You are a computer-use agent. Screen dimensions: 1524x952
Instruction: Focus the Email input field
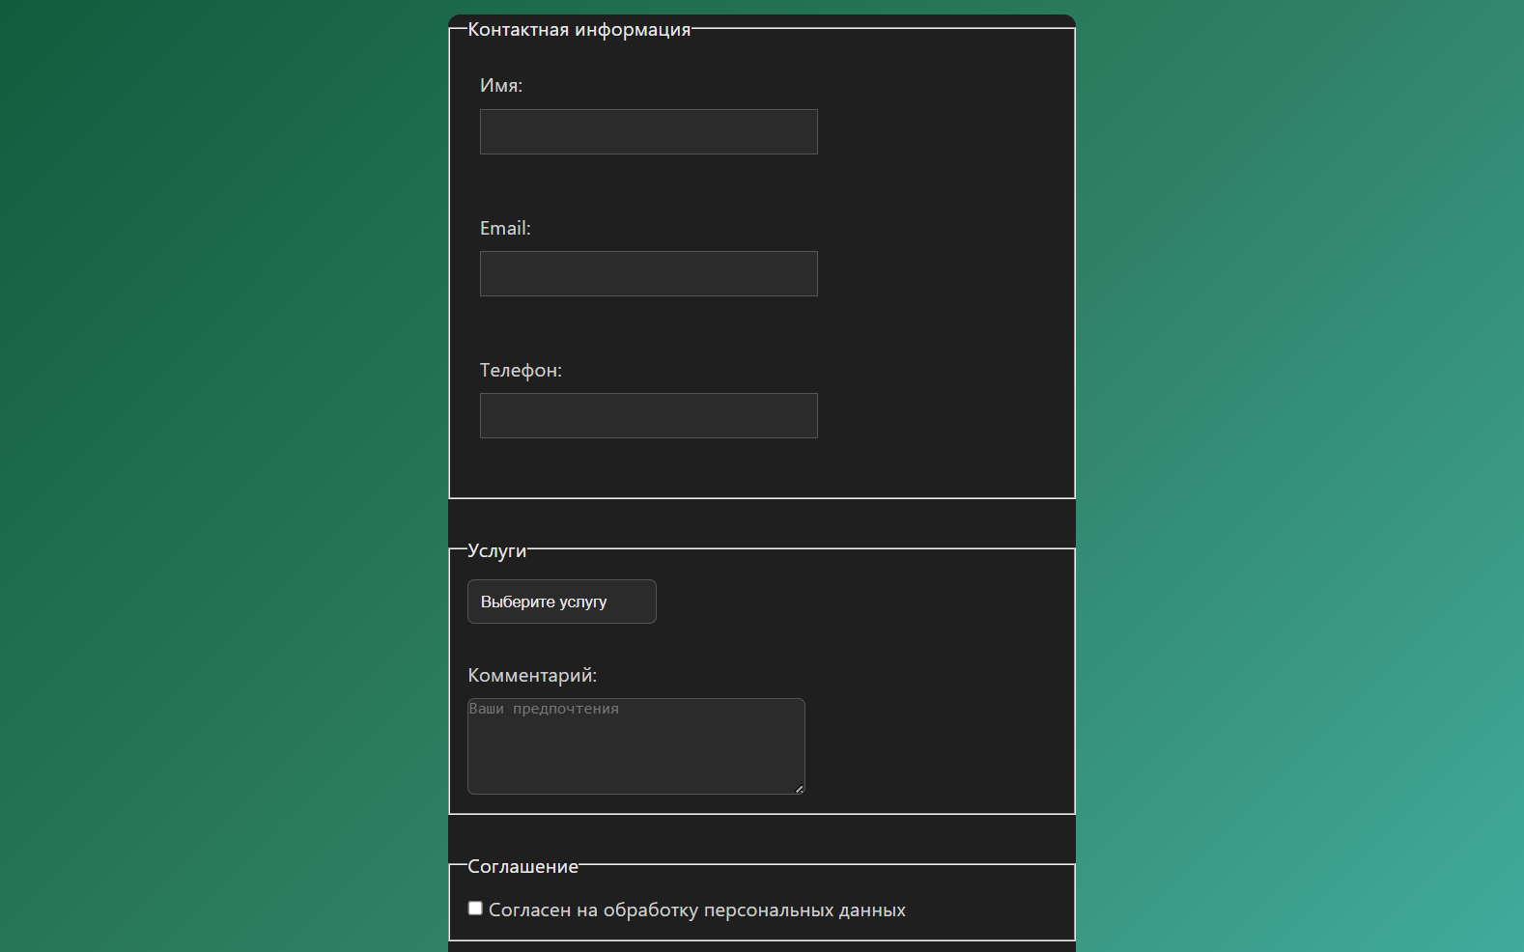point(648,274)
